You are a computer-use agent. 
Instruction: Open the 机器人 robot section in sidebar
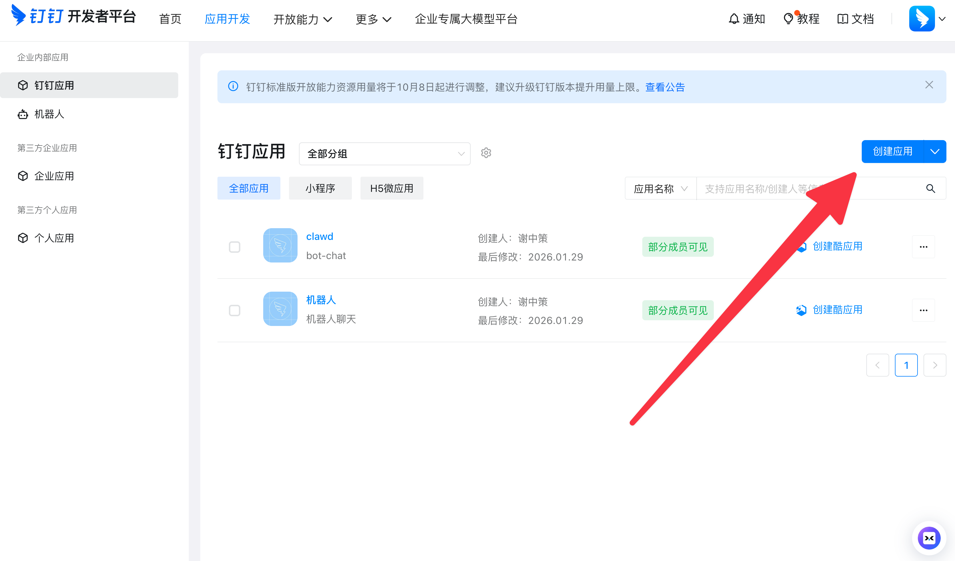click(49, 114)
